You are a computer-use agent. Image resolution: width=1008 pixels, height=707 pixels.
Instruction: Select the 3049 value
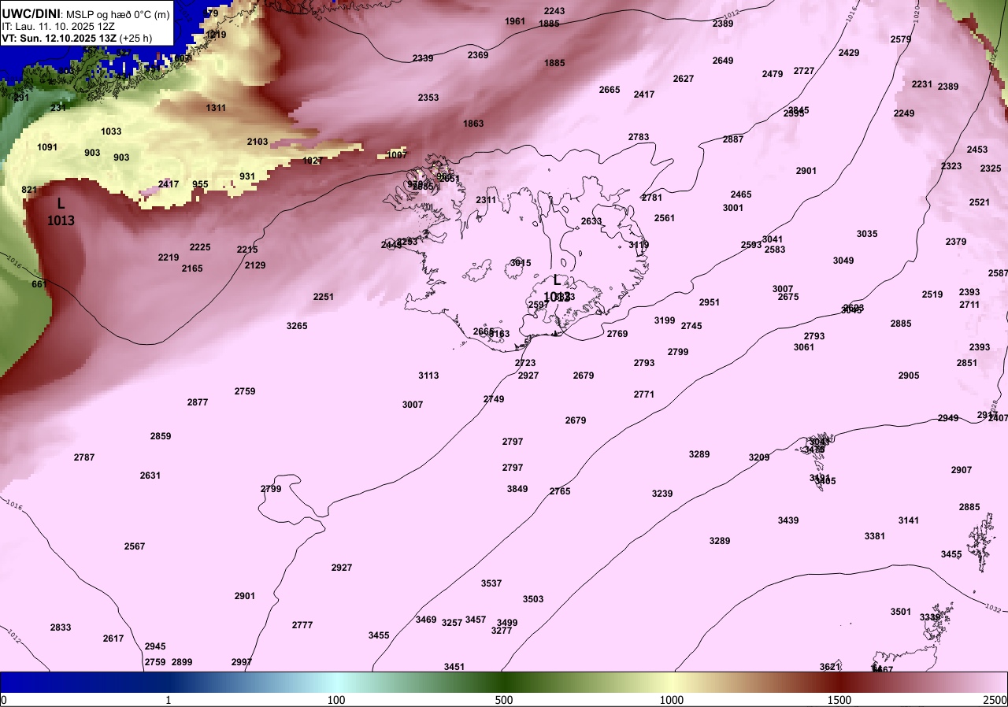(x=843, y=261)
